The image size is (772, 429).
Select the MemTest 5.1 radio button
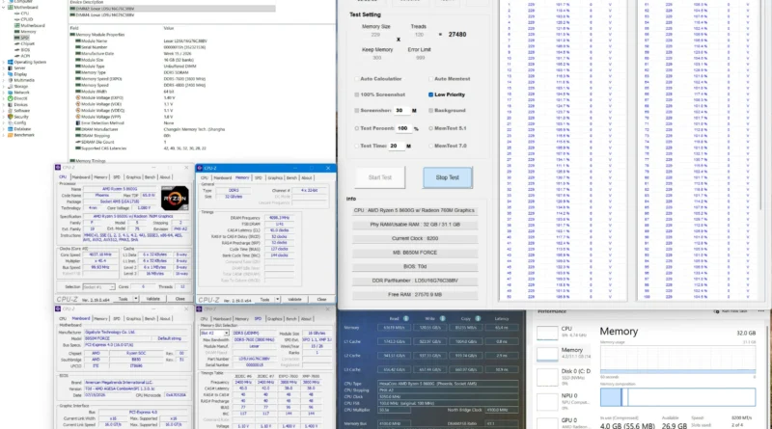[430, 128]
